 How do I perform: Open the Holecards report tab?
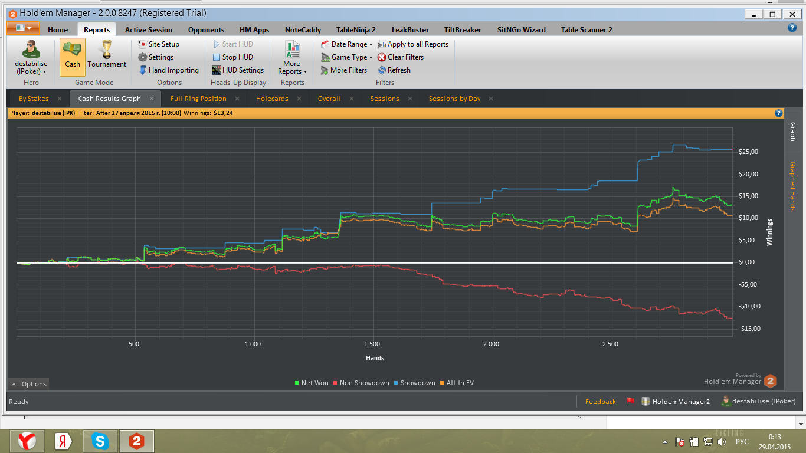click(272, 99)
